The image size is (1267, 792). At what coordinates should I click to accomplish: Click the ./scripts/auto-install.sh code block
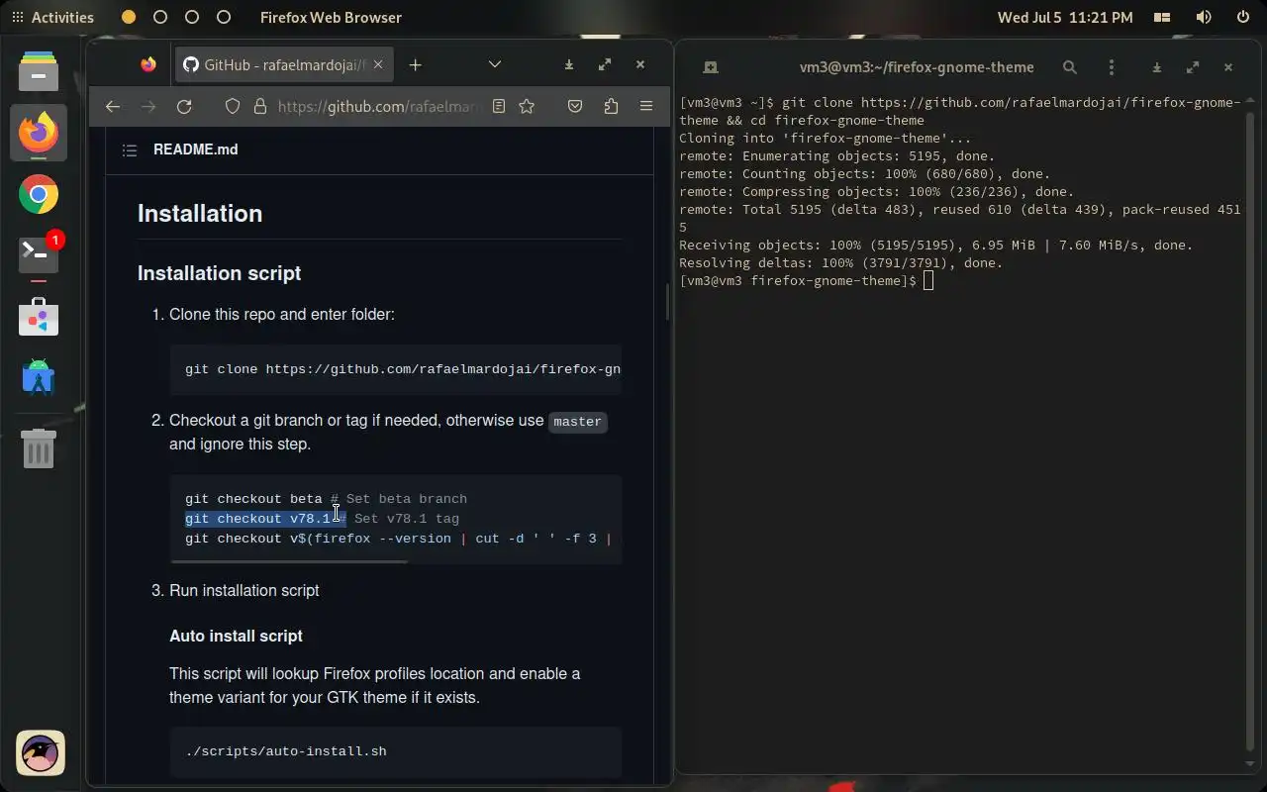point(396,751)
